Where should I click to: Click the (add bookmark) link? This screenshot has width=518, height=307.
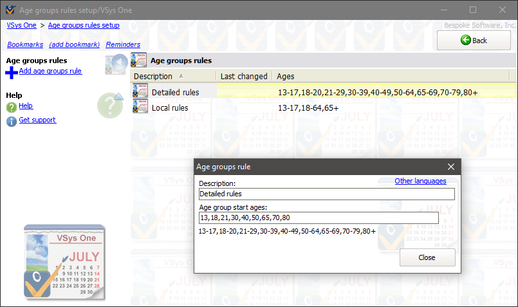coord(74,44)
